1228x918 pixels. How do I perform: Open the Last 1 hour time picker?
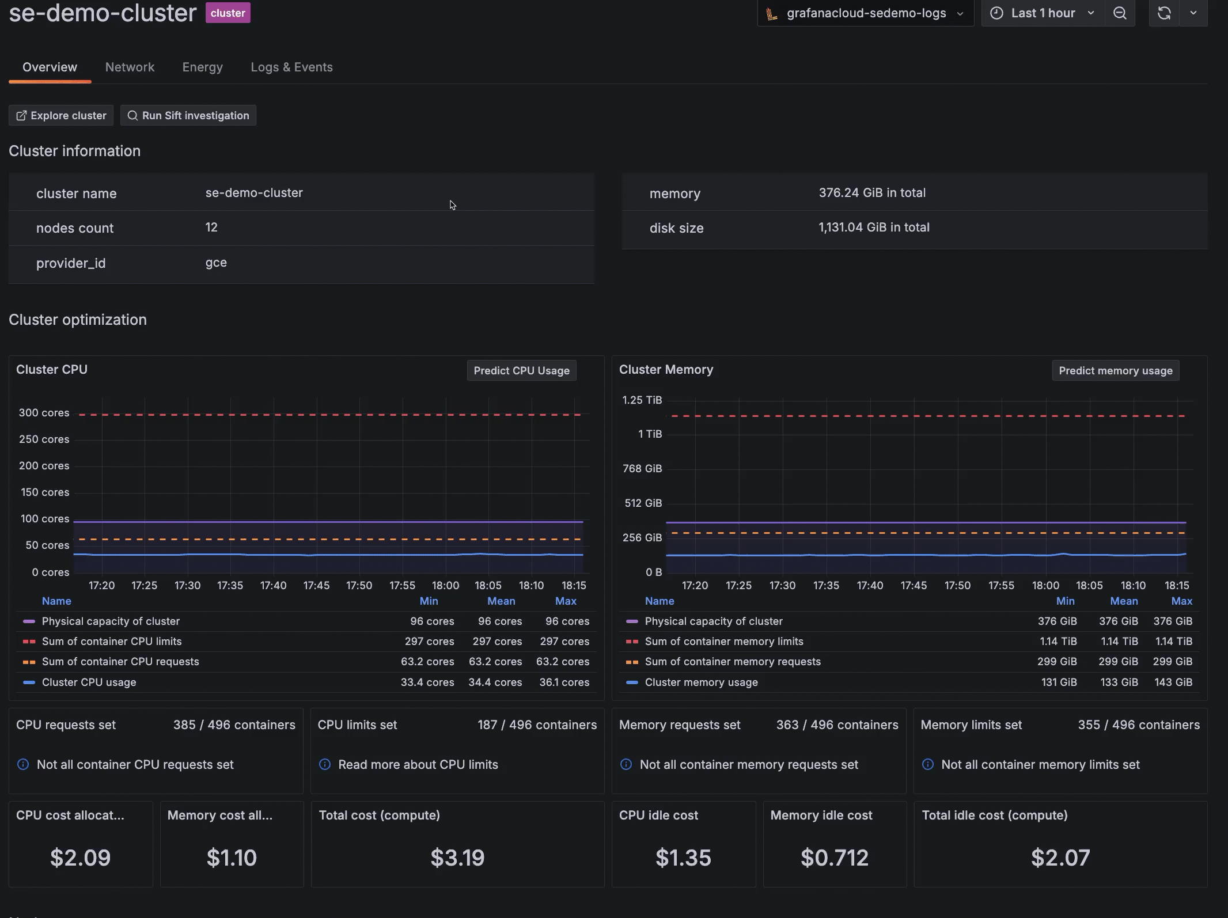(x=1043, y=13)
